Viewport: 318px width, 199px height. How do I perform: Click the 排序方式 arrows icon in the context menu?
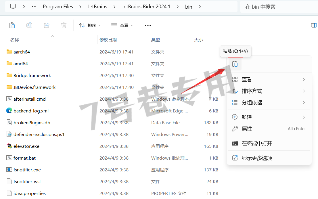pos(235,91)
